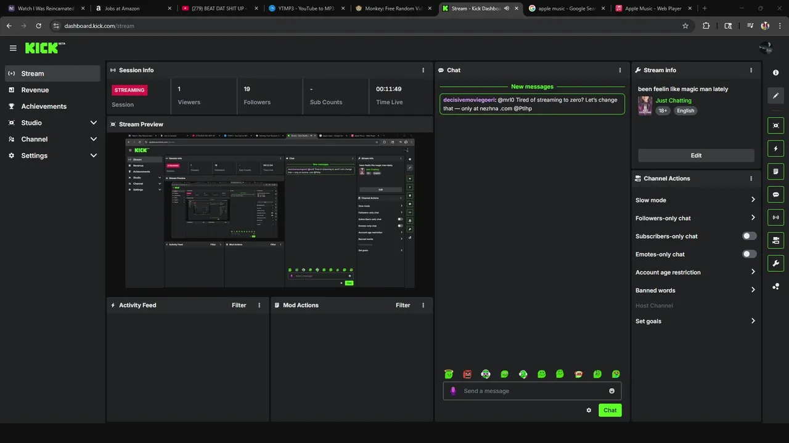Click the three-dots cluster icon in right rail
789x443 pixels.
coord(775,286)
